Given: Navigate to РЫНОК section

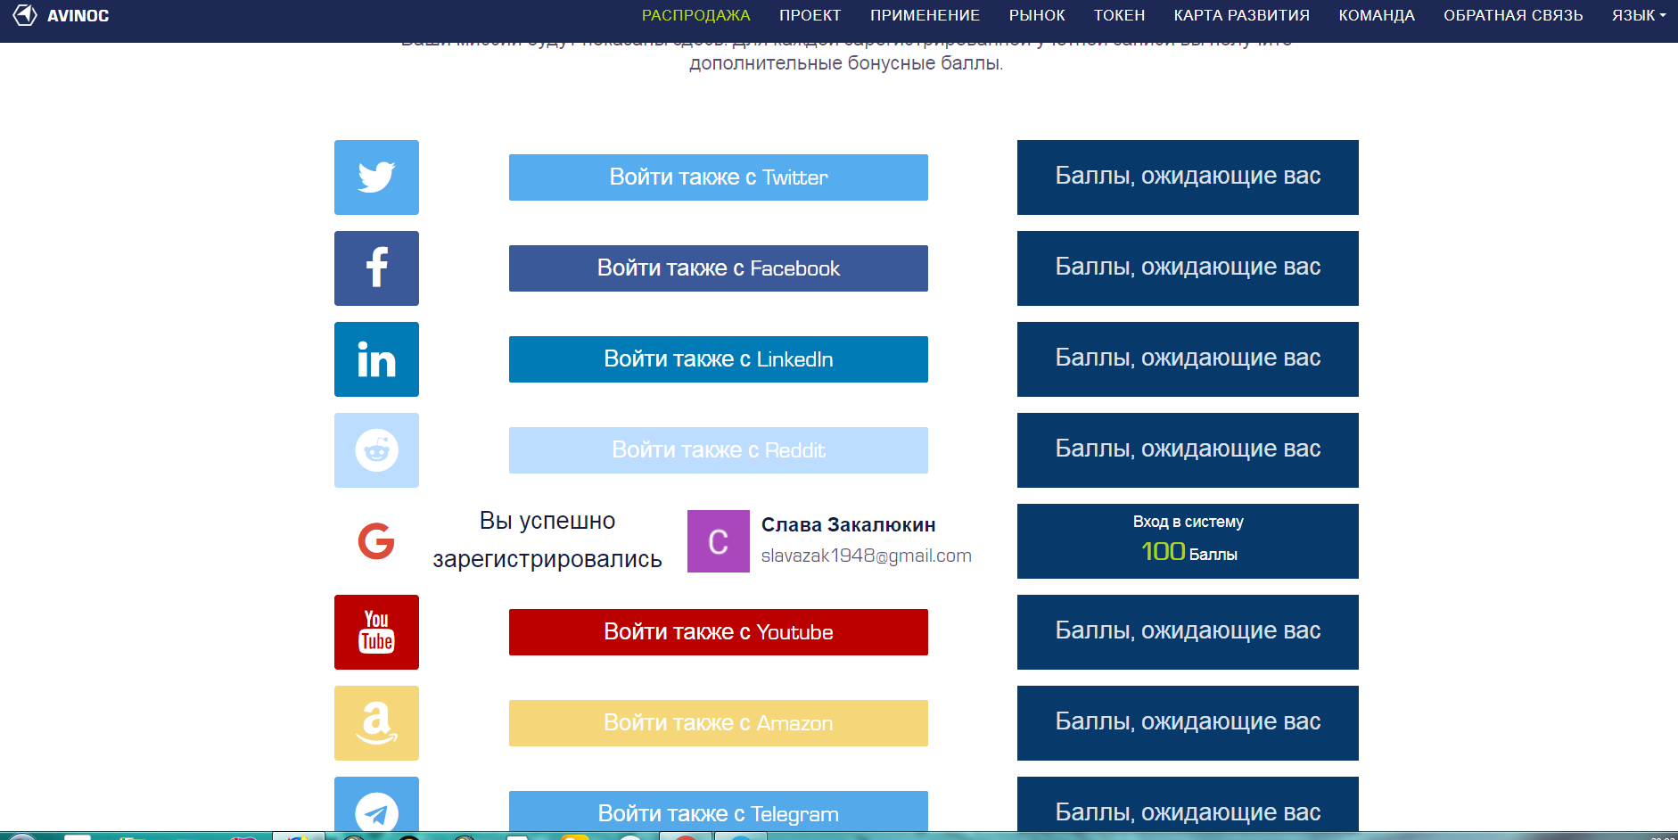Looking at the screenshot, I should click(1037, 15).
